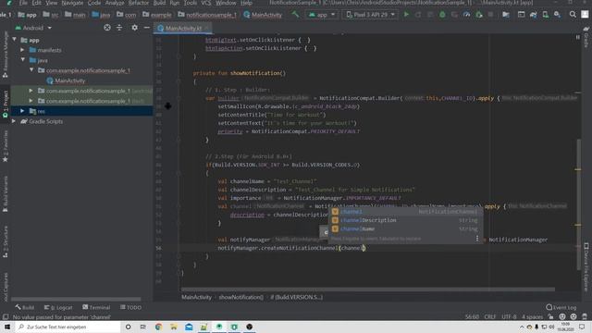592x333 pixels.
Task: Toggle the Resource Manager side tab
Action: click(6, 55)
